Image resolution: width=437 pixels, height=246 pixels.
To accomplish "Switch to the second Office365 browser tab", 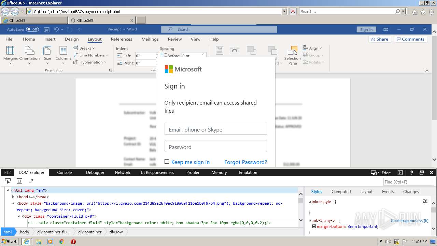I will pos(102,20).
